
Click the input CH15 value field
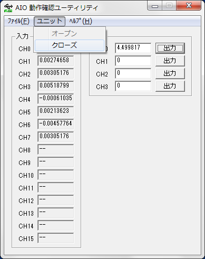[56, 238]
